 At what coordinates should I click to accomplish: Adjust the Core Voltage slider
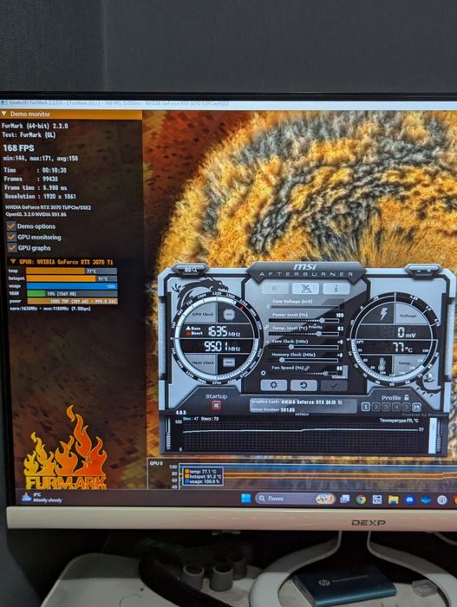pos(303,307)
